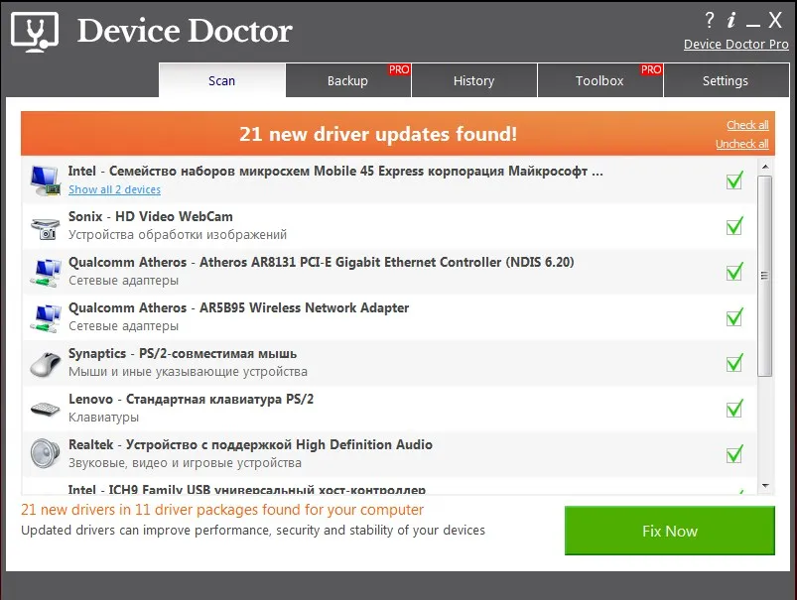Uncheck the Realtek High Definition Audio driver
This screenshot has width=797, height=600.
pos(734,453)
